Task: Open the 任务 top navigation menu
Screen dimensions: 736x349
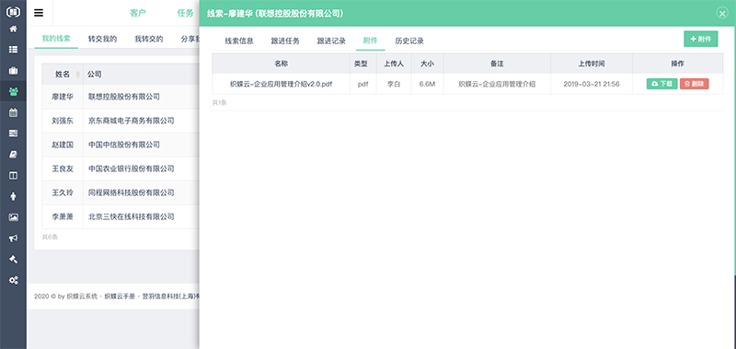Action: (x=185, y=13)
